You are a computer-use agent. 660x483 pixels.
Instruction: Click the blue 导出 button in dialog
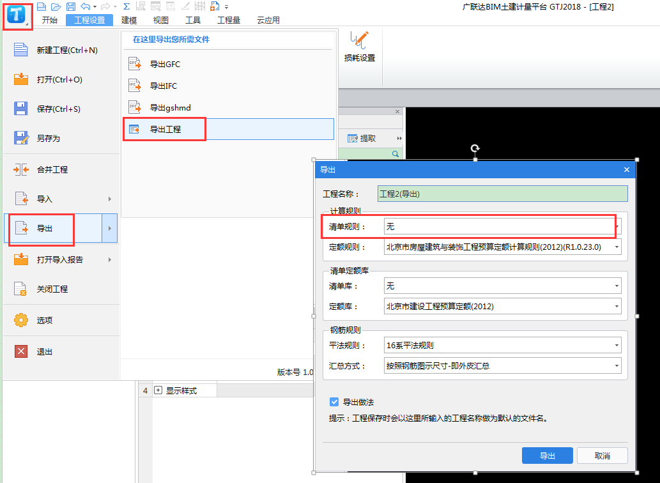547,456
